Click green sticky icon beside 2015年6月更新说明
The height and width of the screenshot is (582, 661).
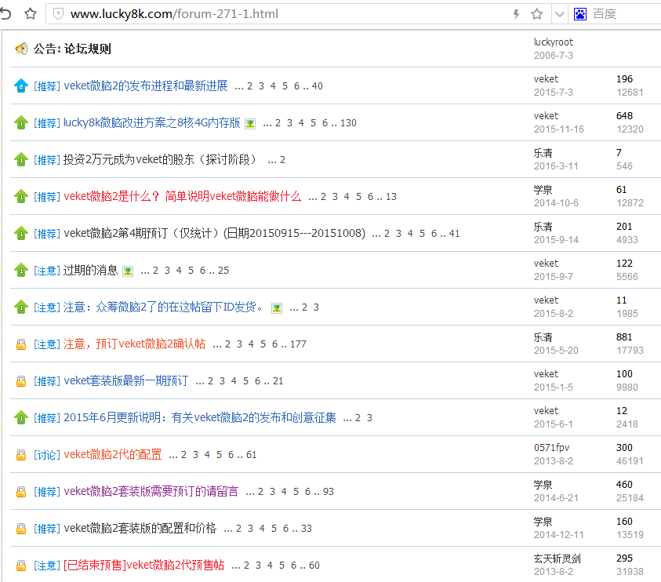click(x=20, y=417)
